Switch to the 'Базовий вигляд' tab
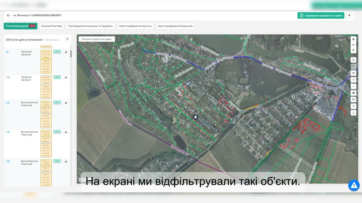 click(x=51, y=26)
